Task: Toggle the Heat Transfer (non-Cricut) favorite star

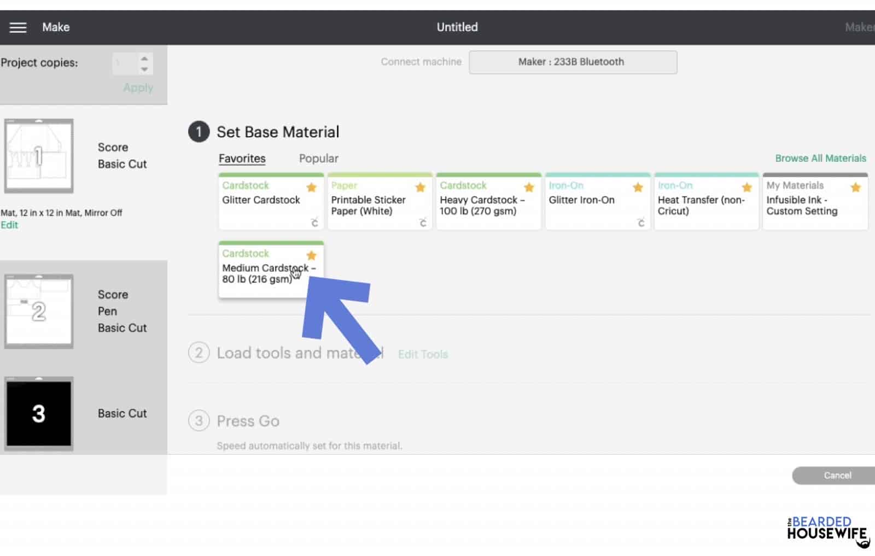Action: point(747,188)
